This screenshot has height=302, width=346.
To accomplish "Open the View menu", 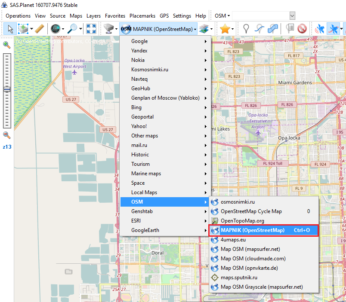I will point(40,16).
